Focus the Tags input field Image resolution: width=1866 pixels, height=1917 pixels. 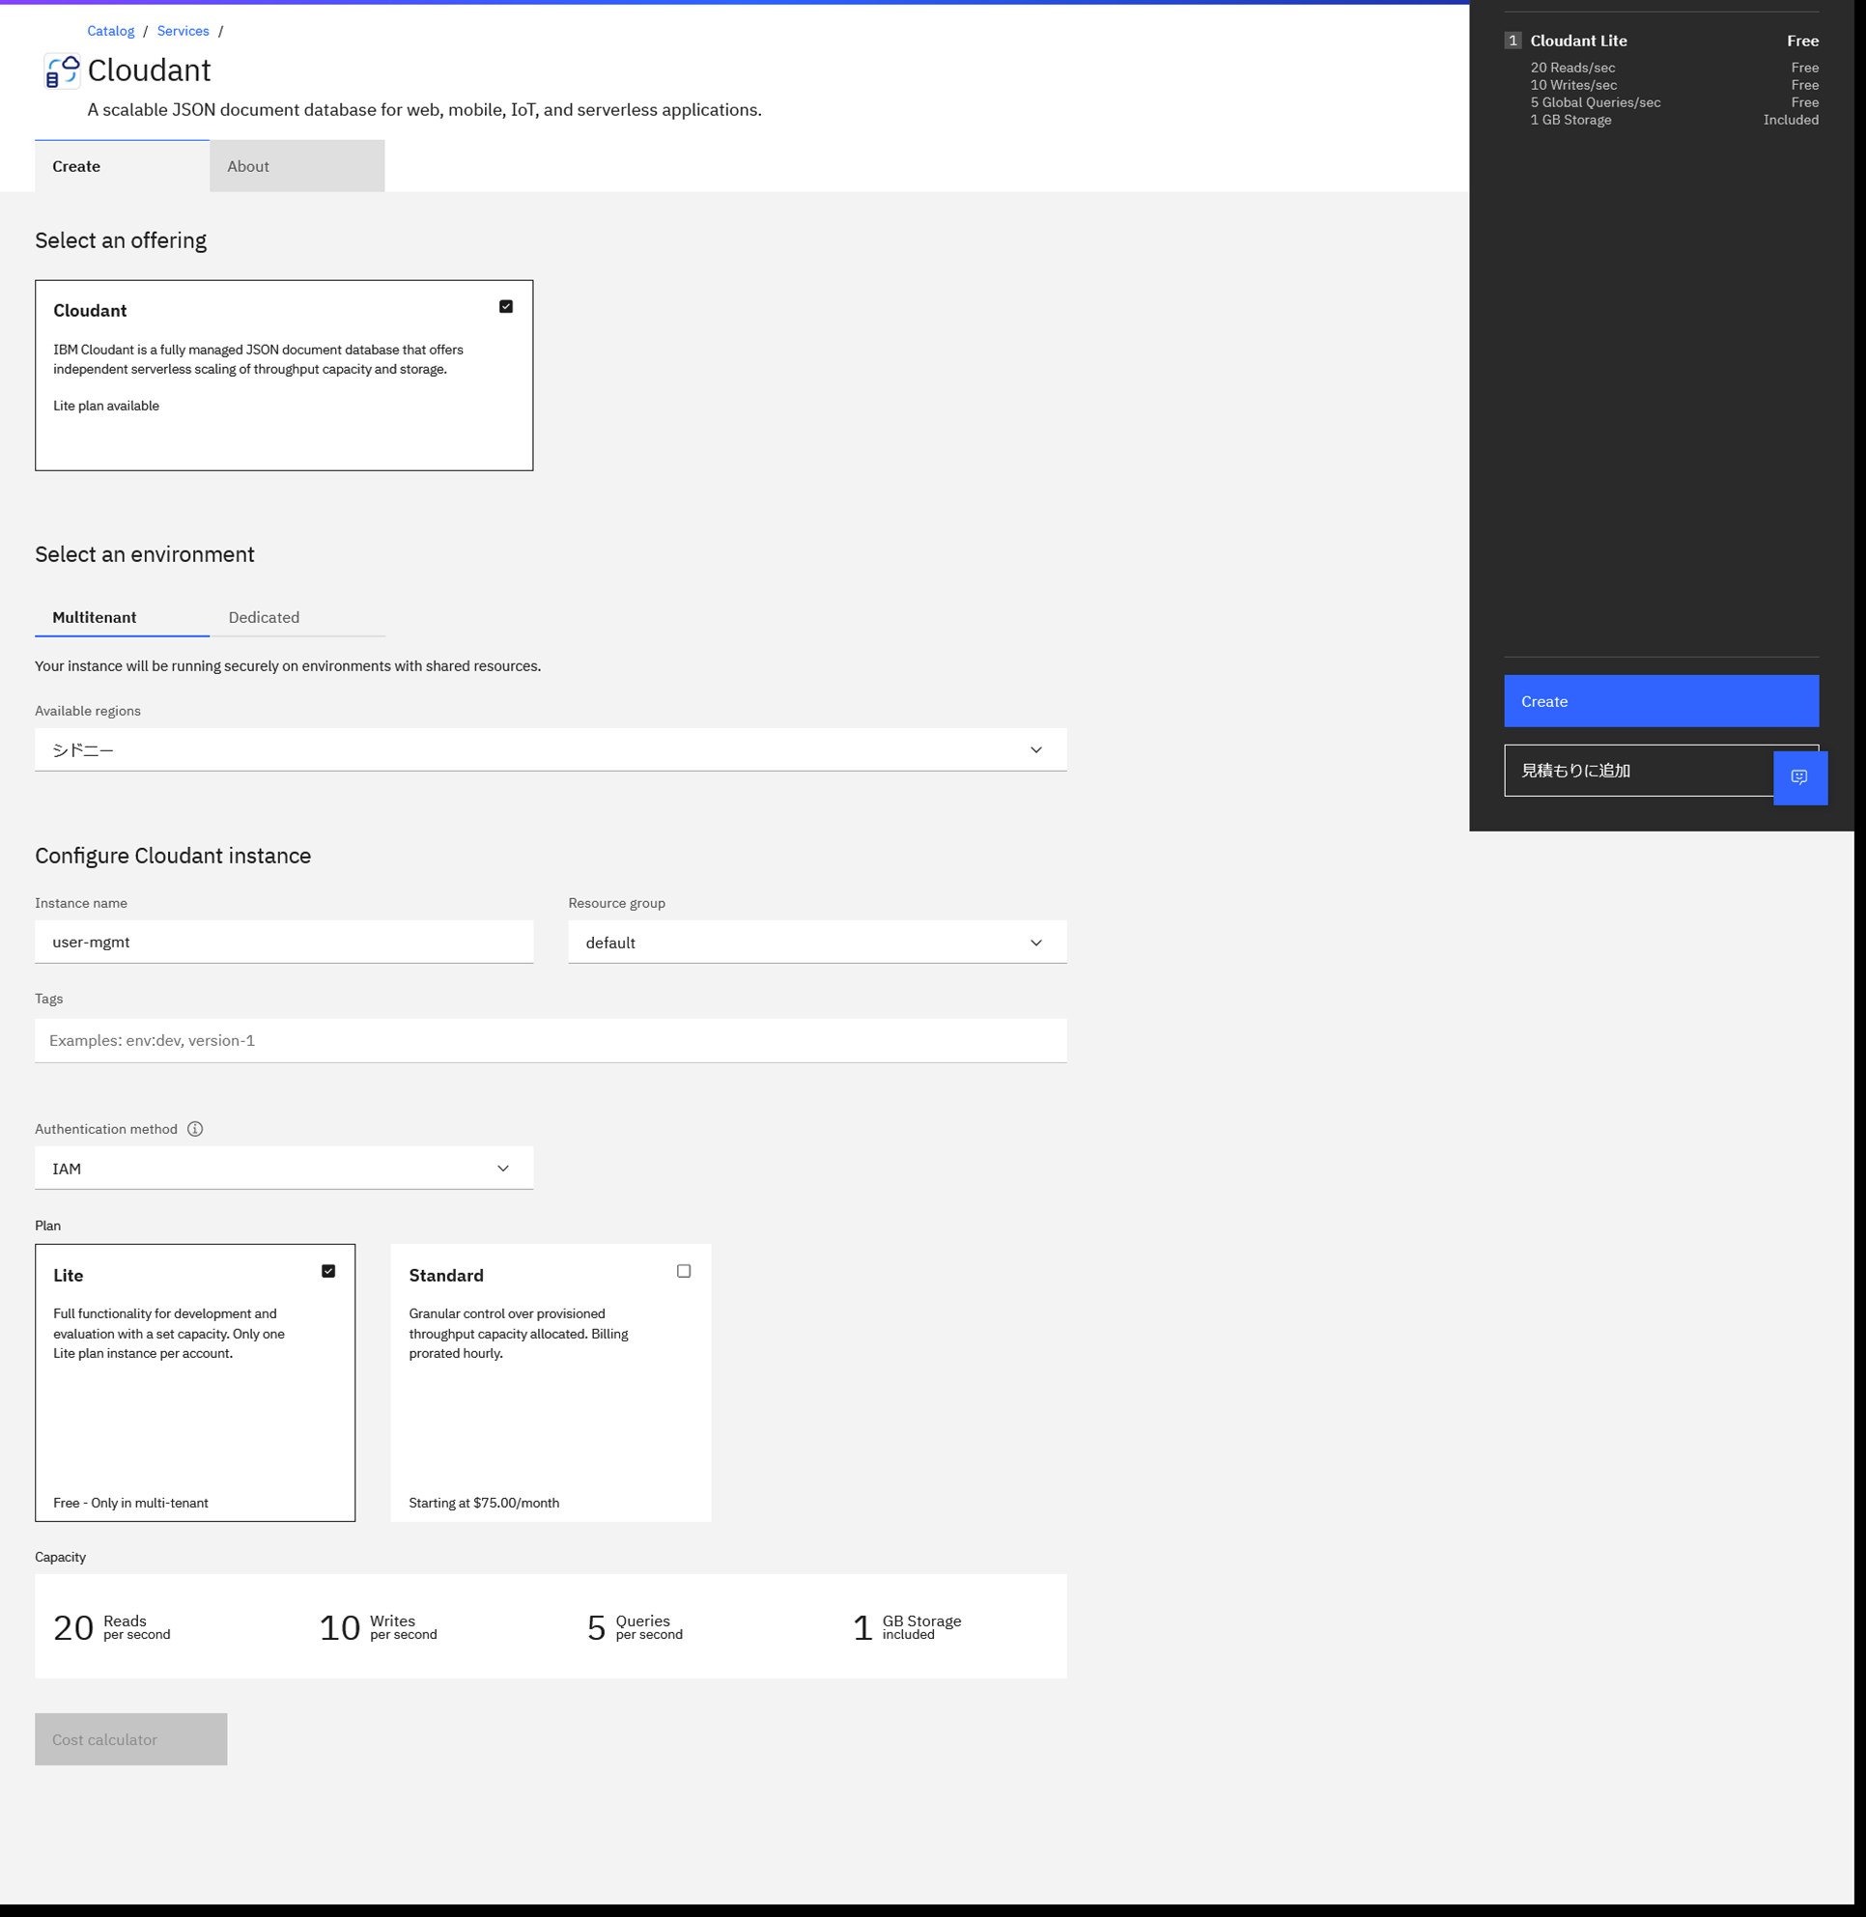pyautogui.click(x=550, y=1040)
